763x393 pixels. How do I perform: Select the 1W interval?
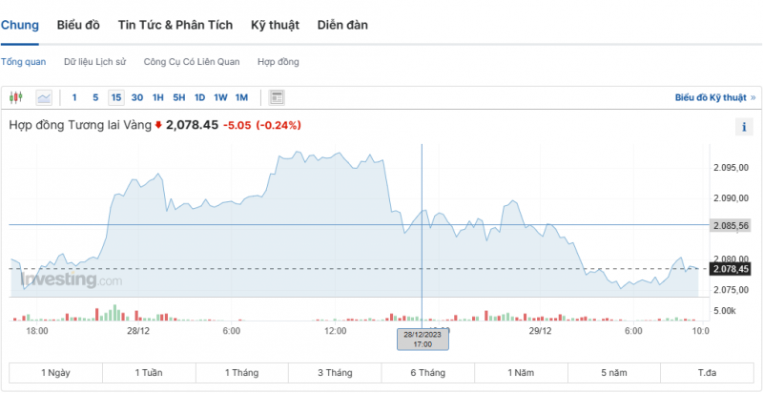point(220,97)
